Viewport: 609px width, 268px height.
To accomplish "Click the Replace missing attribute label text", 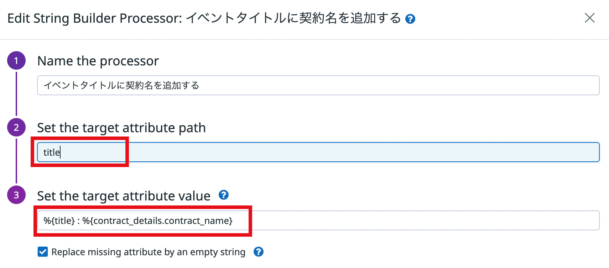I will [148, 252].
